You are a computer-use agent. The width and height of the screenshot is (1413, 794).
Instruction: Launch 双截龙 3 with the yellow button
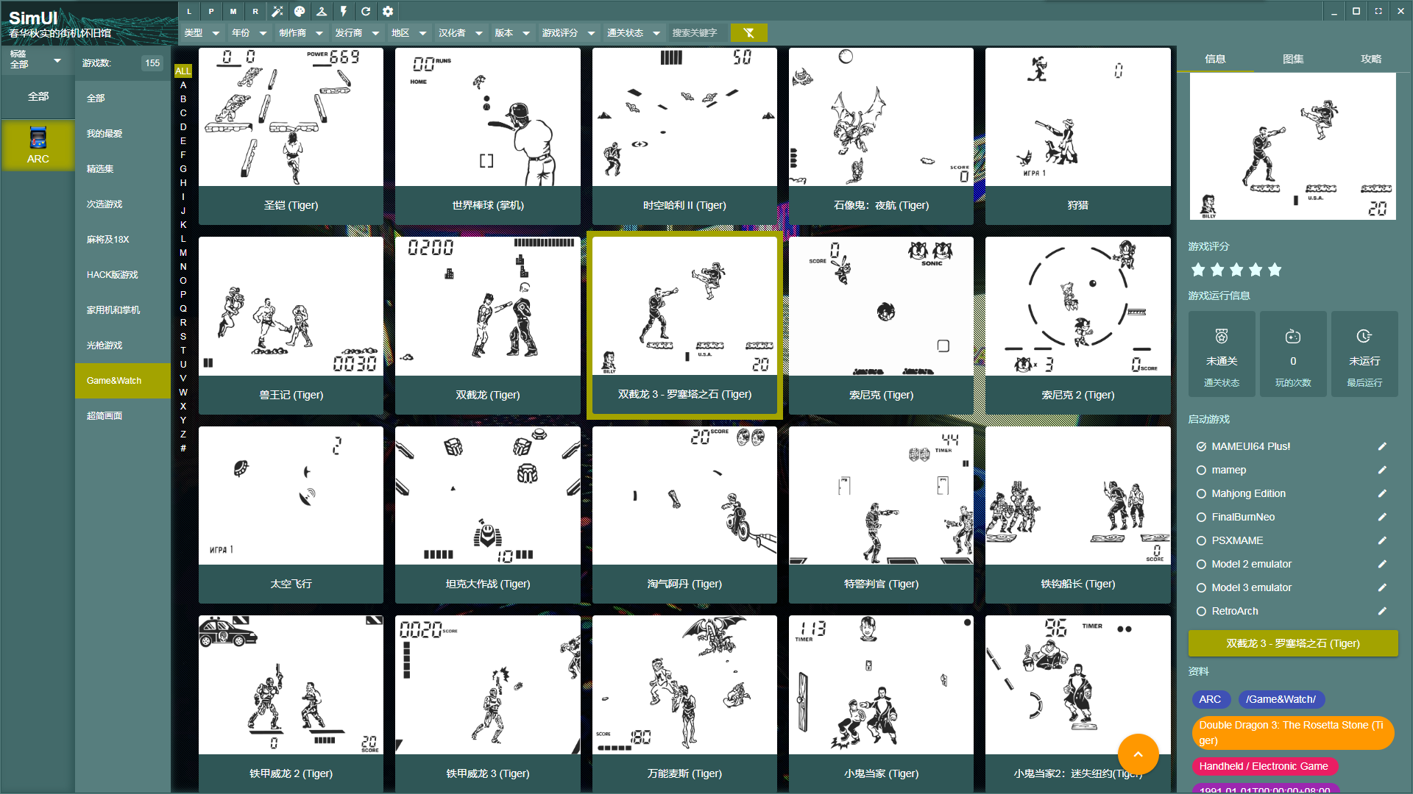[x=1293, y=643]
